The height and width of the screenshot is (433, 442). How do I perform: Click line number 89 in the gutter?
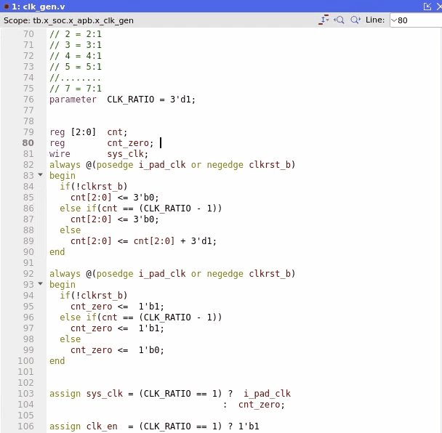(28, 241)
